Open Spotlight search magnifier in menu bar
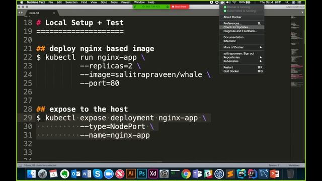 [x=287, y=2]
